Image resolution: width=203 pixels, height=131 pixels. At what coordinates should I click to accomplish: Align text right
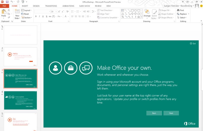click(x=79, y=16)
